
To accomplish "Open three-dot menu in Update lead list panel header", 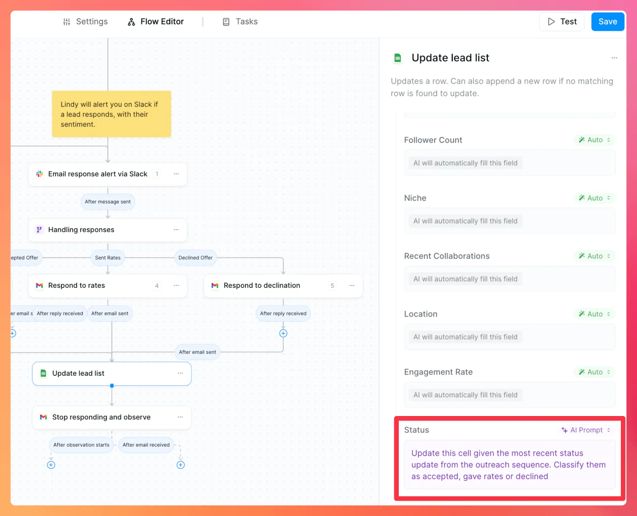I will coord(614,58).
